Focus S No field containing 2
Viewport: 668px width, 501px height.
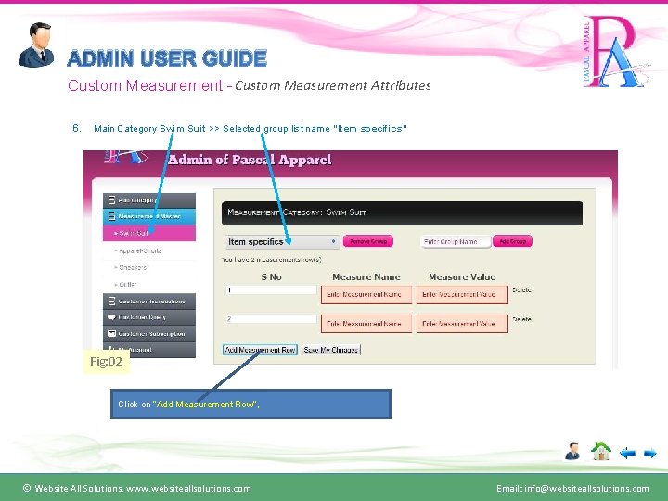pyautogui.click(x=271, y=318)
